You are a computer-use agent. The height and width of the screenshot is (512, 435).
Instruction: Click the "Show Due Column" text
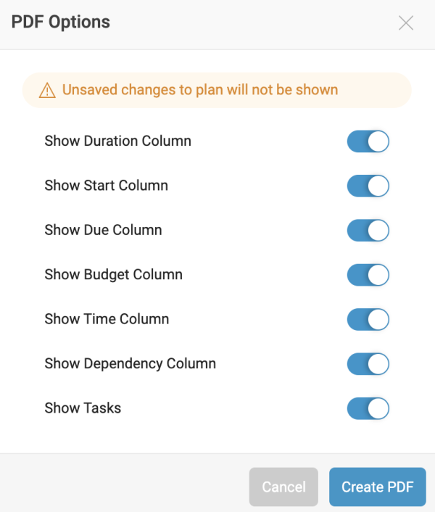103,231
